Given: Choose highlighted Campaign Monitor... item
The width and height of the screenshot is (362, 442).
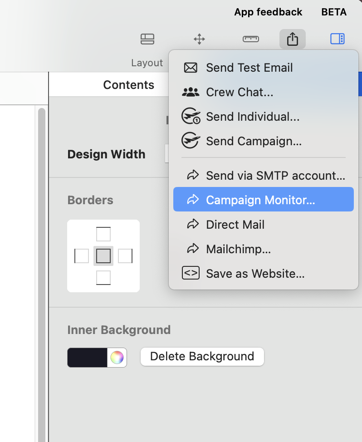Looking at the screenshot, I should (x=264, y=199).
